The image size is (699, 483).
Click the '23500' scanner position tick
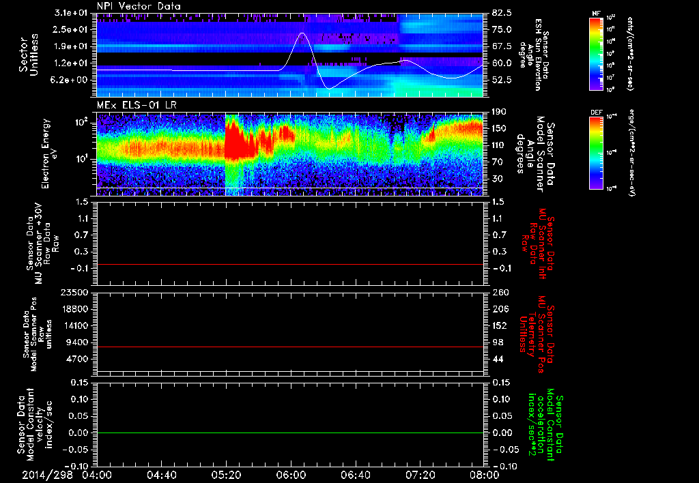coord(76,293)
